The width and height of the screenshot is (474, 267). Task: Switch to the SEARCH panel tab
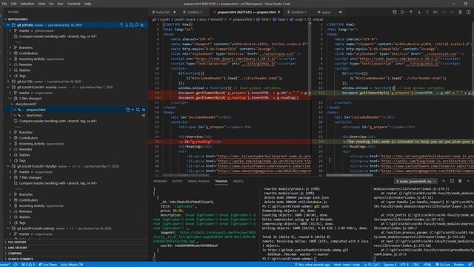pyautogui.click(x=238, y=181)
